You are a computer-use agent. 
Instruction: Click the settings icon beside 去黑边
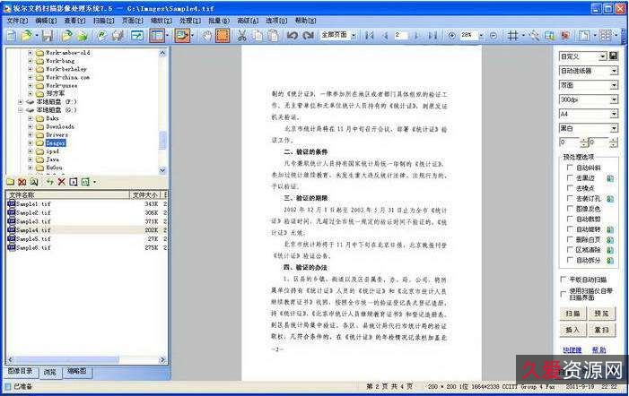click(610, 178)
